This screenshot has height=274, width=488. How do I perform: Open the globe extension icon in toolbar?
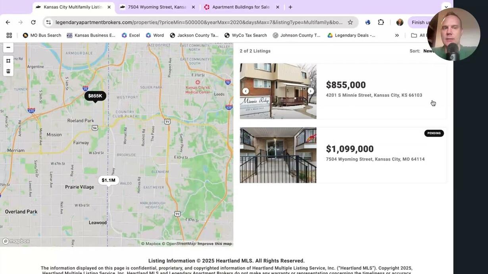(368, 22)
